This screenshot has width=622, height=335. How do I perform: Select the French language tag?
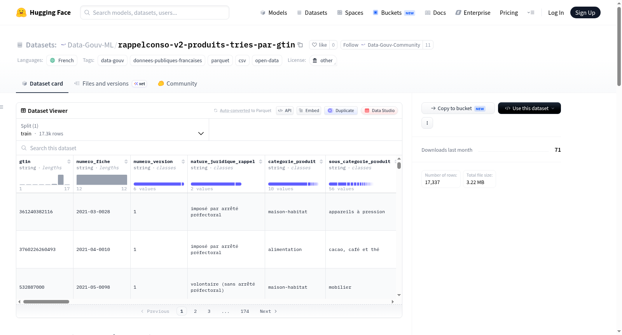(62, 60)
